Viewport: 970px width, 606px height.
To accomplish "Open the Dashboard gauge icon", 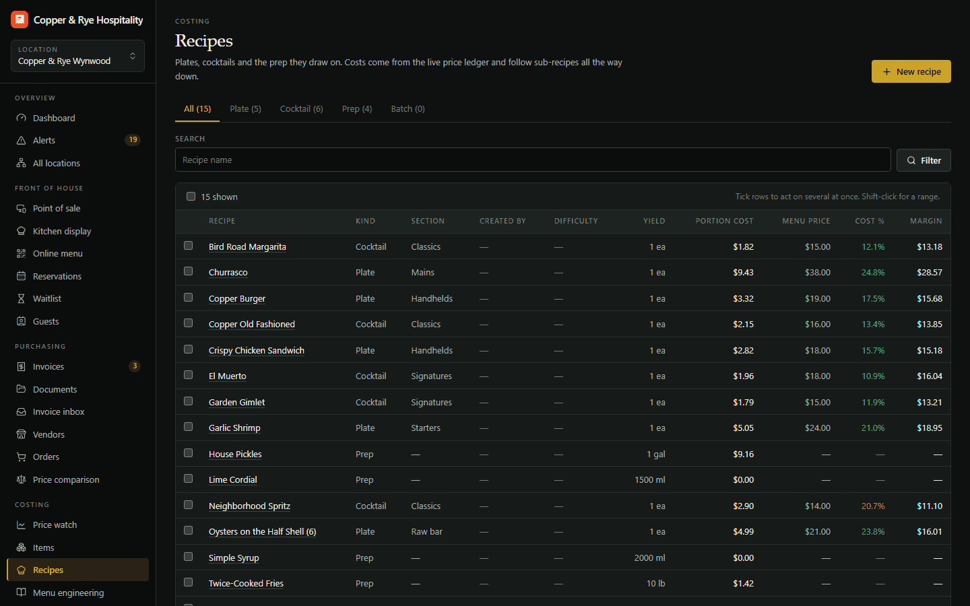I will coord(21,118).
